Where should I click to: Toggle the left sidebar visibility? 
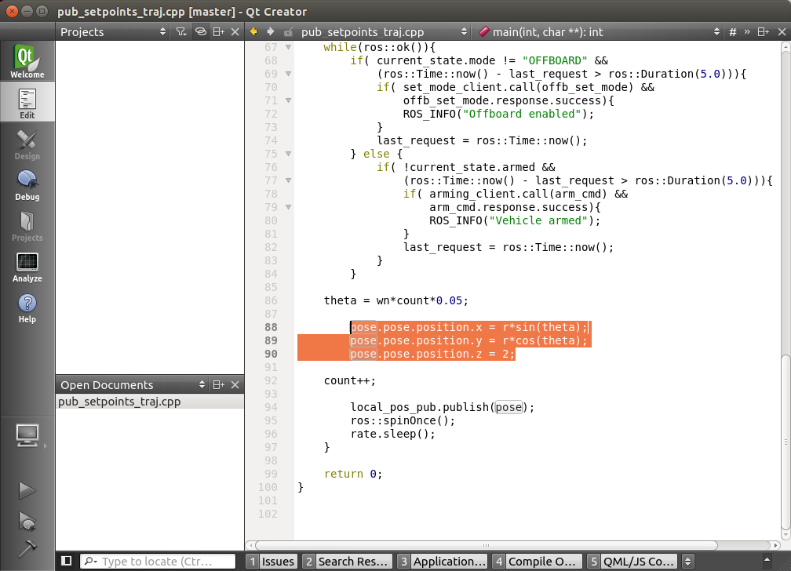(x=67, y=561)
